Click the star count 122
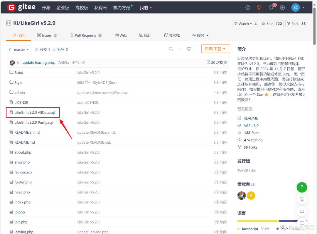317x234 pixels. tap(279, 24)
